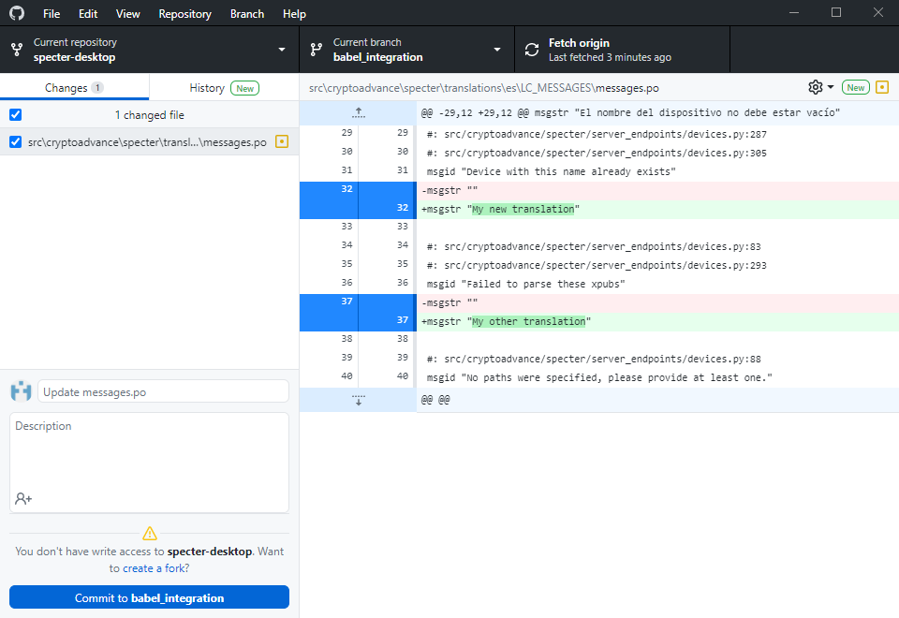
Task: Open the View menu
Action: click(128, 14)
